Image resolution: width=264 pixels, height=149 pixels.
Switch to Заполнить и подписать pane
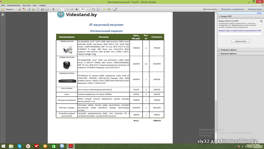[x=232, y=9]
